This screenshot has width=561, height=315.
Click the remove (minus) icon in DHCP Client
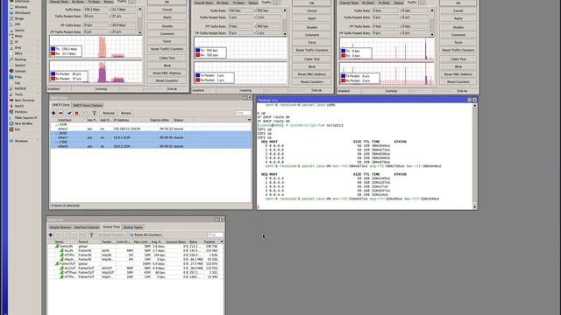click(60, 113)
